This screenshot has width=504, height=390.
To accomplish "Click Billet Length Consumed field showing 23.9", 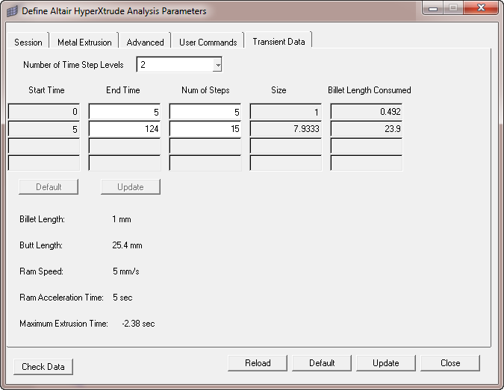I will coord(366,128).
